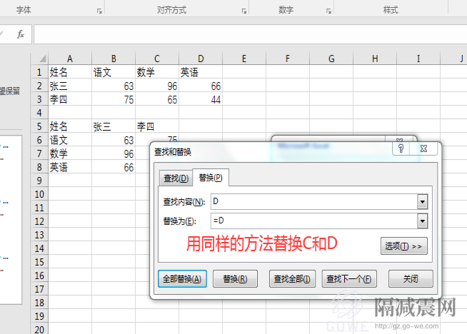
Task: Click the 替换为 input field
Action: click(314, 221)
